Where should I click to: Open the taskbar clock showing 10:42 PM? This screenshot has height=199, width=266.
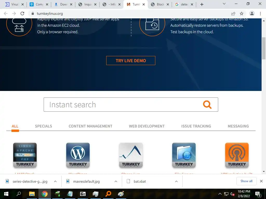[244, 194]
